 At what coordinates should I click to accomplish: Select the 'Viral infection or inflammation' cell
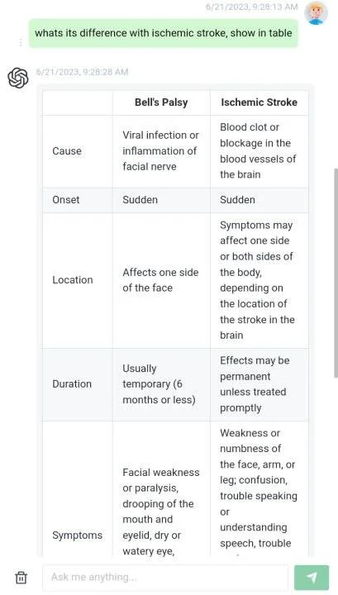161,151
